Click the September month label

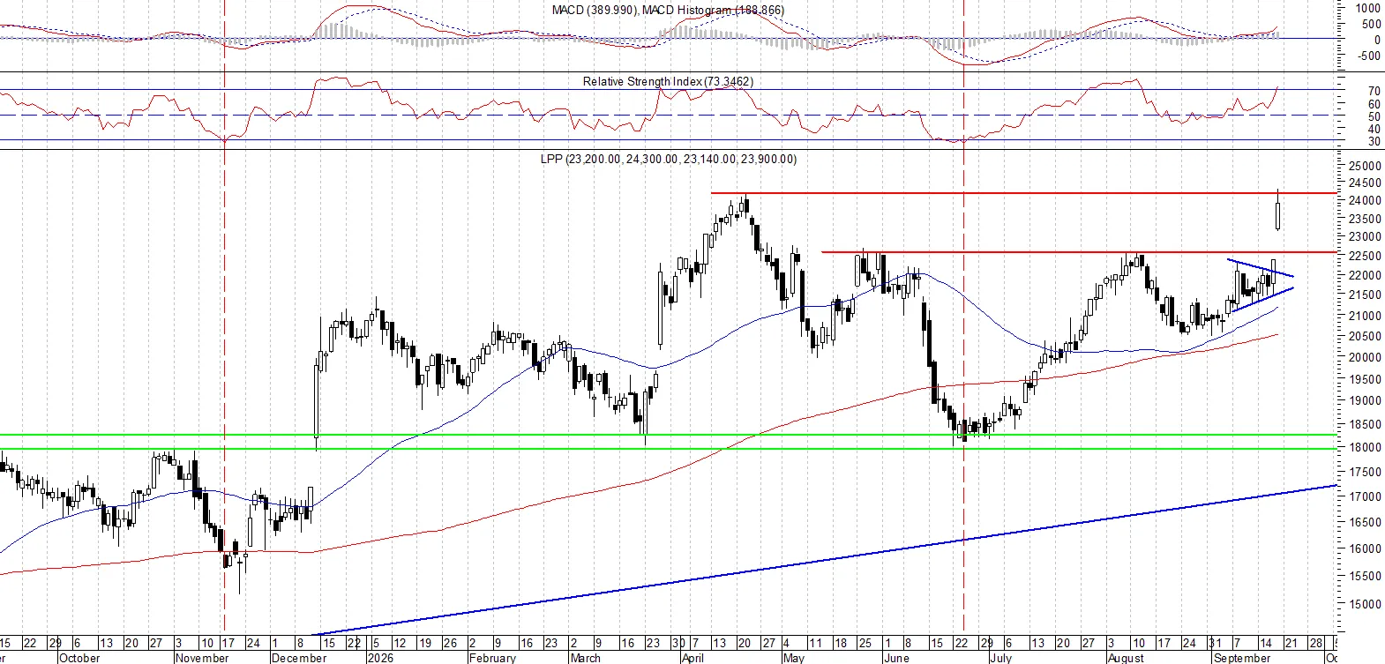tap(1242, 658)
